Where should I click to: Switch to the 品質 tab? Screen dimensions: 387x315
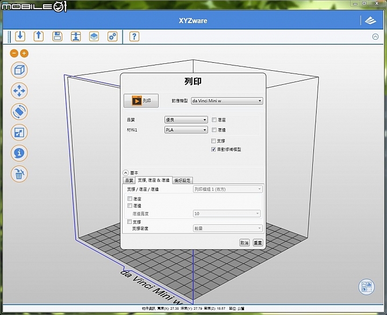coord(129,180)
